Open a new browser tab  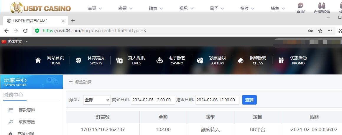point(73,21)
